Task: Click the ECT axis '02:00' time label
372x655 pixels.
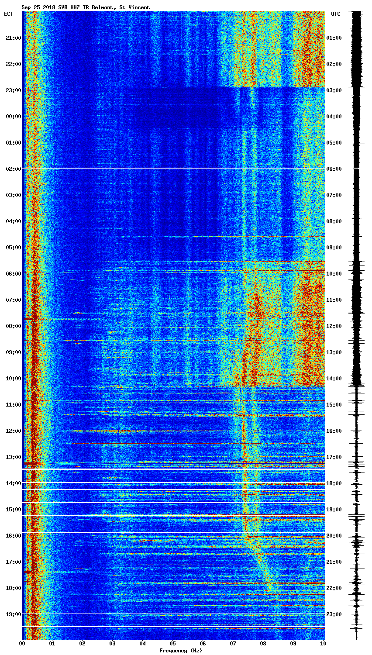Action: [13, 169]
